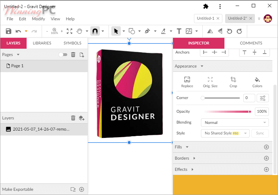Screen dimensions: 278x195
Task: Open the Edit menu
Action: click(22, 19)
